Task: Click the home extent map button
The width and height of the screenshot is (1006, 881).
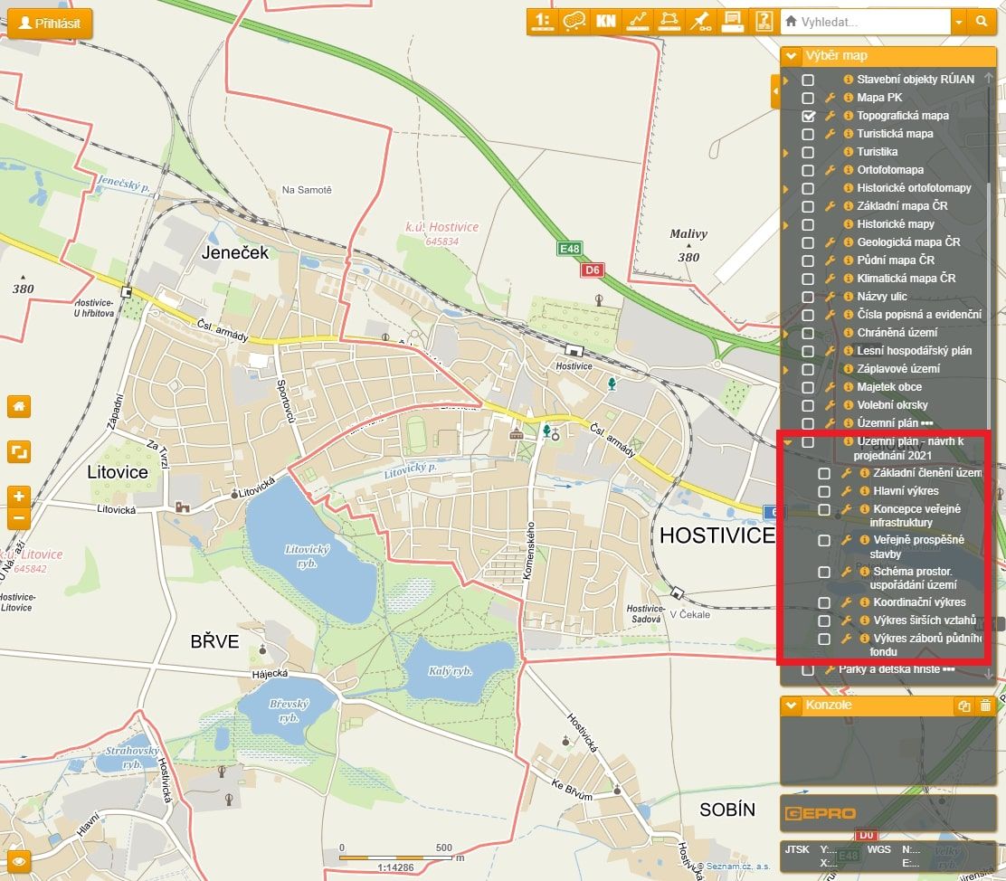Action: pos(19,406)
